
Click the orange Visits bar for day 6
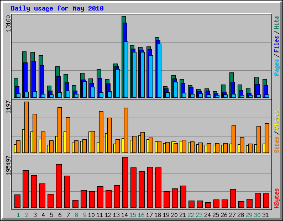(x=60, y=130)
